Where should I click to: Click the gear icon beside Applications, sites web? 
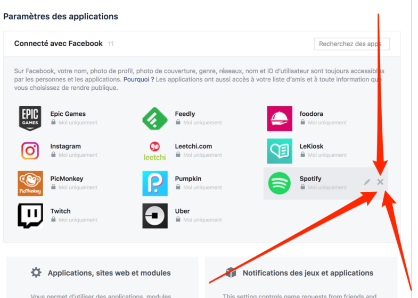[x=36, y=273]
